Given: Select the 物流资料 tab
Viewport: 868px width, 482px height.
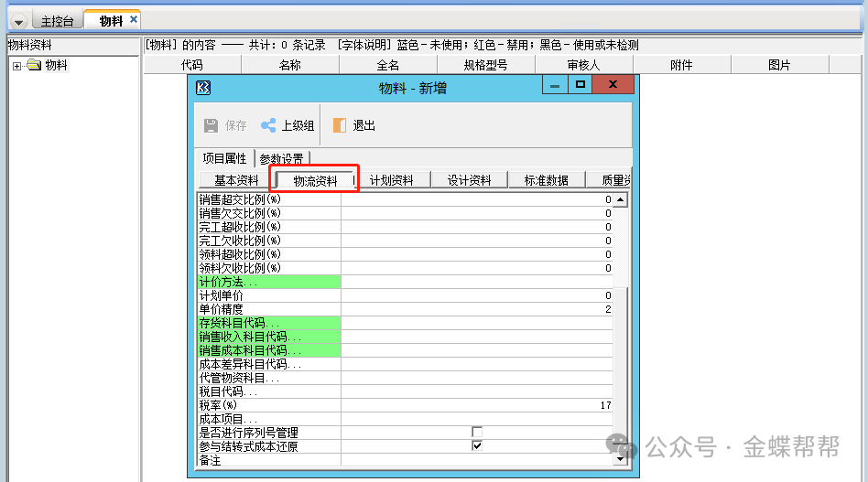Looking at the screenshot, I should 315,181.
